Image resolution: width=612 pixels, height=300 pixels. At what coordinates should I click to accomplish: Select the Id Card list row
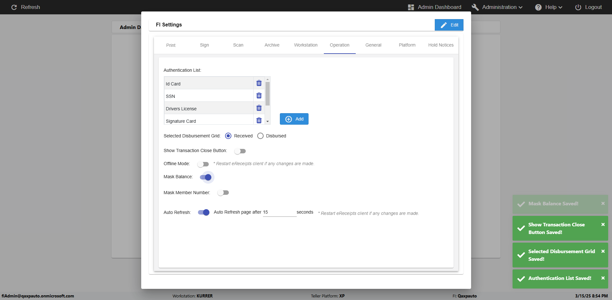point(209,83)
